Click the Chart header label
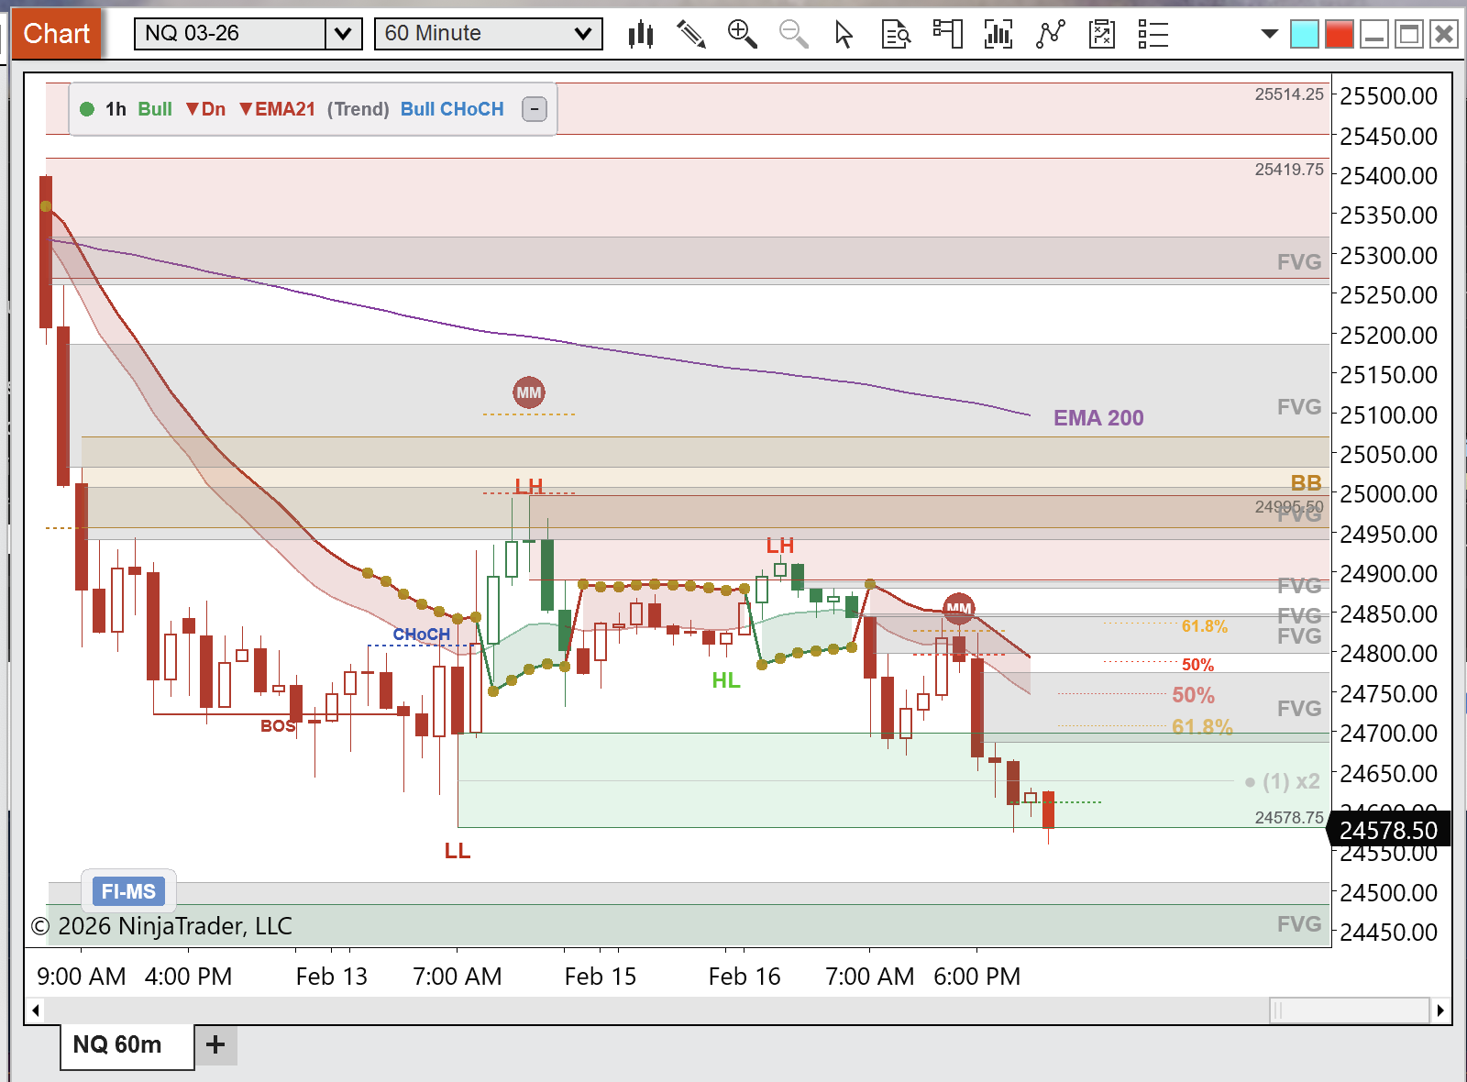The height and width of the screenshot is (1082, 1467). pos(57,34)
